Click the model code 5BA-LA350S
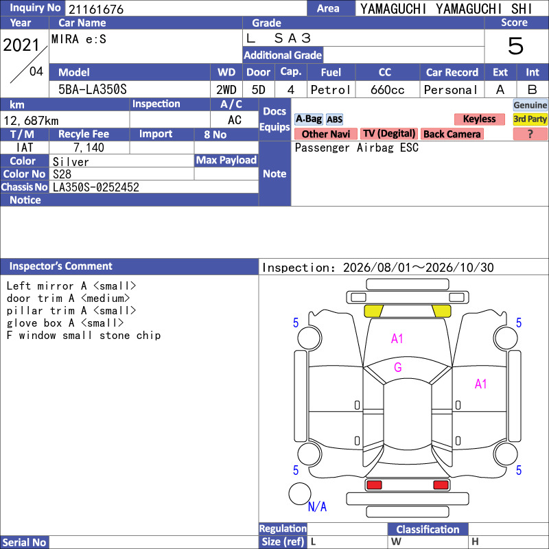Image resolution: width=549 pixels, height=549 pixels. [x=93, y=90]
